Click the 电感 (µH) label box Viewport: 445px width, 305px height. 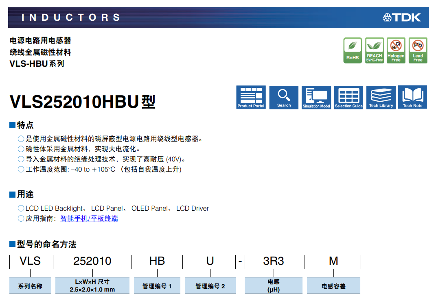tap(273, 286)
